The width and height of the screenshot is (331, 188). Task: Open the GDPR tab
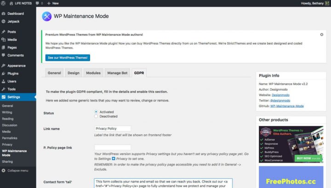coord(139,73)
